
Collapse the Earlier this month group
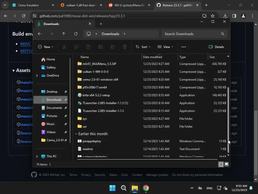tap(76, 134)
